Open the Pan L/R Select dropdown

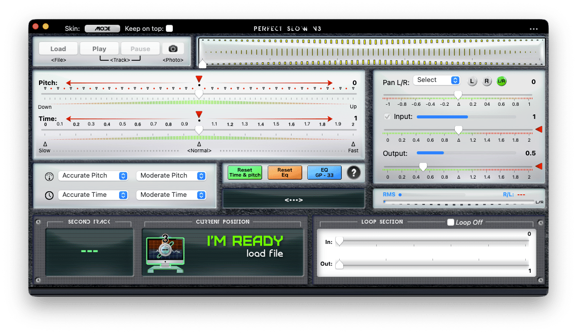(x=437, y=80)
